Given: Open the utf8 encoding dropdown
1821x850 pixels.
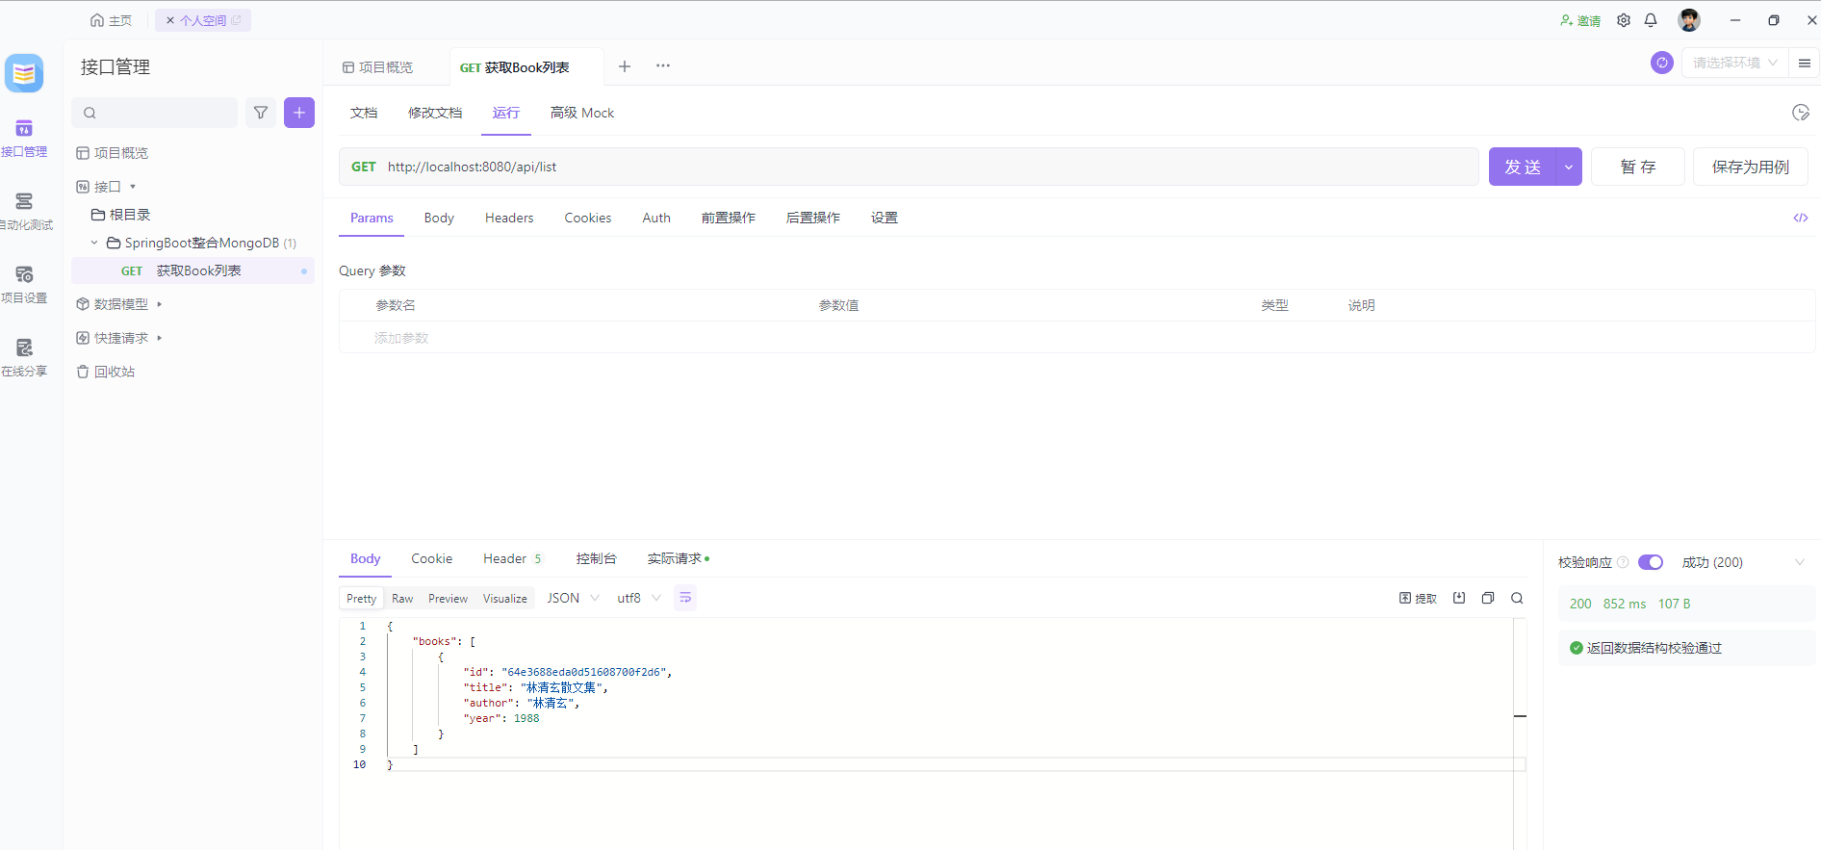Looking at the screenshot, I should tap(639, 598).
